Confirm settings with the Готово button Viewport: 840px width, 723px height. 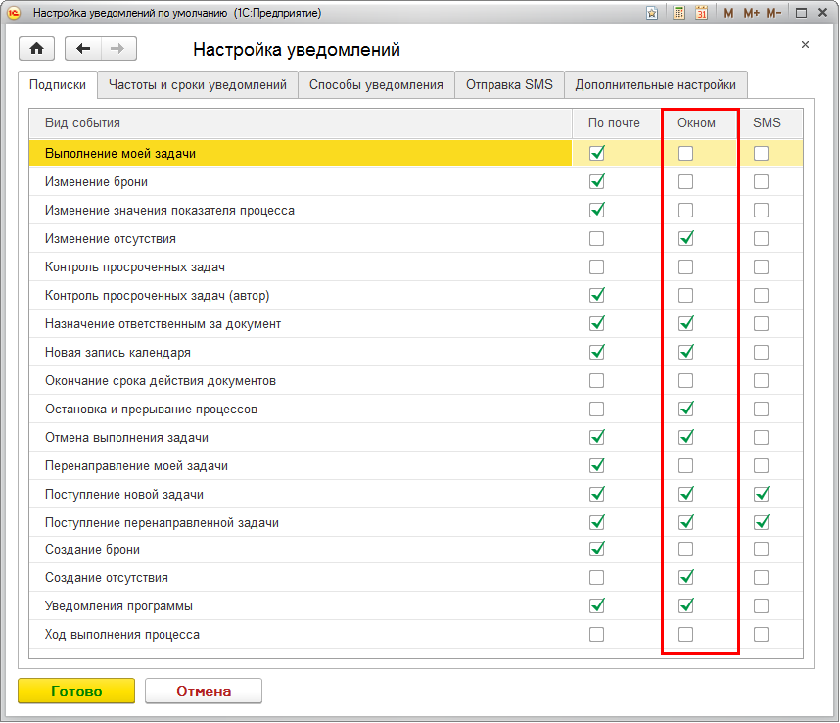click(x=76, y=691)
